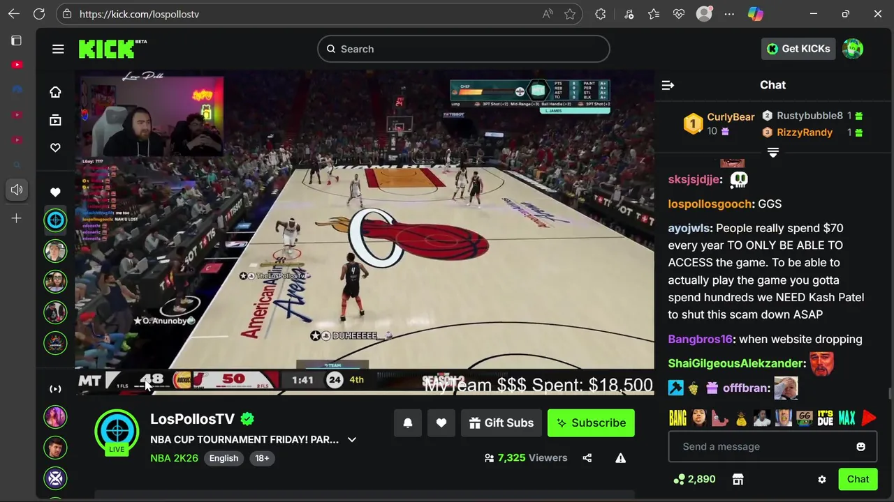Open chat settings gear
Image resolution: width=894 pixels, height=502 pixels.
click(822, 479)
